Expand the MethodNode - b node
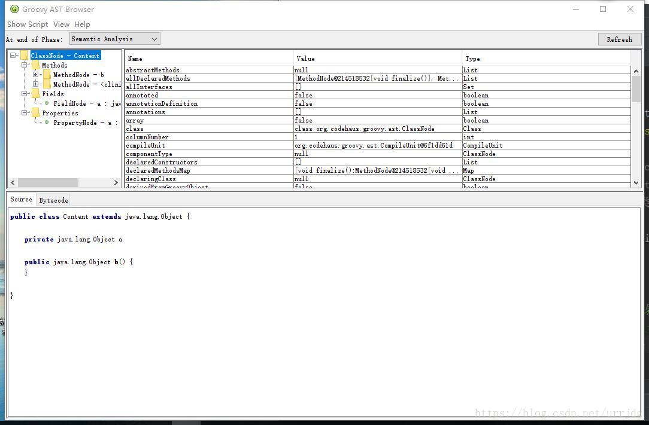This screenshot has height=425, width=649. (x=35, y=74)
